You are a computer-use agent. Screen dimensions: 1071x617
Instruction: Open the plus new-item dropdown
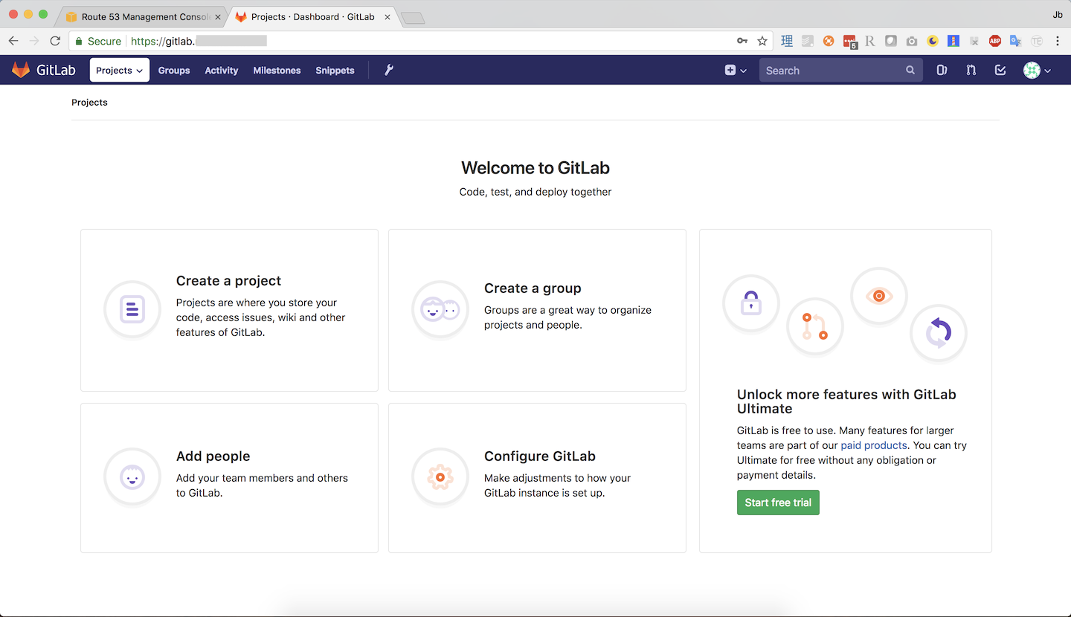(x=736, y=70)
